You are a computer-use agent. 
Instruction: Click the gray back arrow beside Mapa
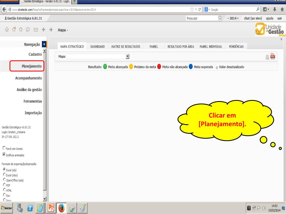[x=44, y=30]
